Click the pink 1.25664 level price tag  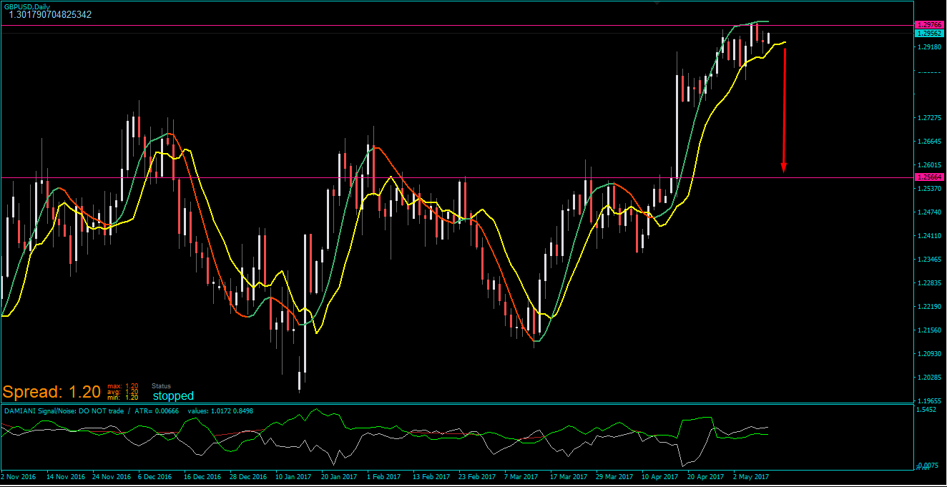point(930,177)
